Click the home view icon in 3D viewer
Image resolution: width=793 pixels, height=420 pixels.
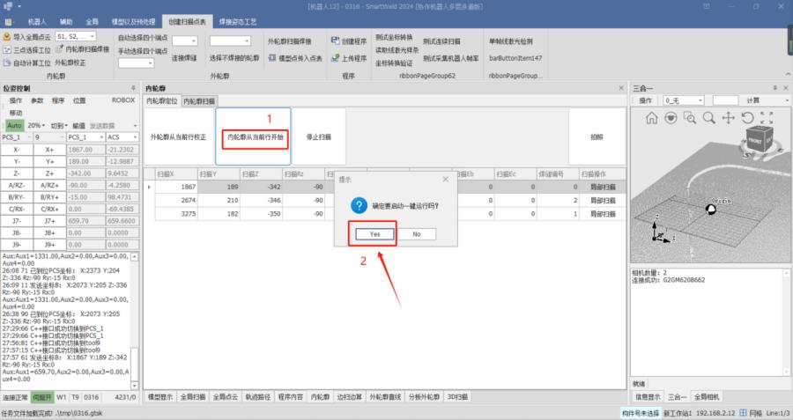(652, 117)
